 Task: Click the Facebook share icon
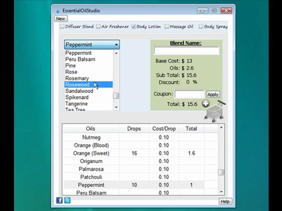click(59, 200)
